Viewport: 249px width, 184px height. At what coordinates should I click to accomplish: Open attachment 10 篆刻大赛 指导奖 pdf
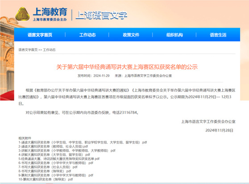click(46, 180)
